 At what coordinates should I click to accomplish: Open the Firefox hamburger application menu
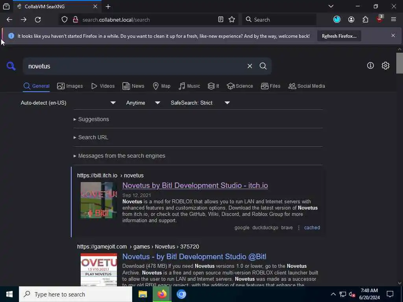click(394, 19)
